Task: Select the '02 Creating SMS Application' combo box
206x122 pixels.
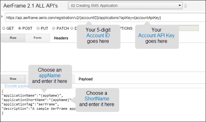Action: (125, 6)
